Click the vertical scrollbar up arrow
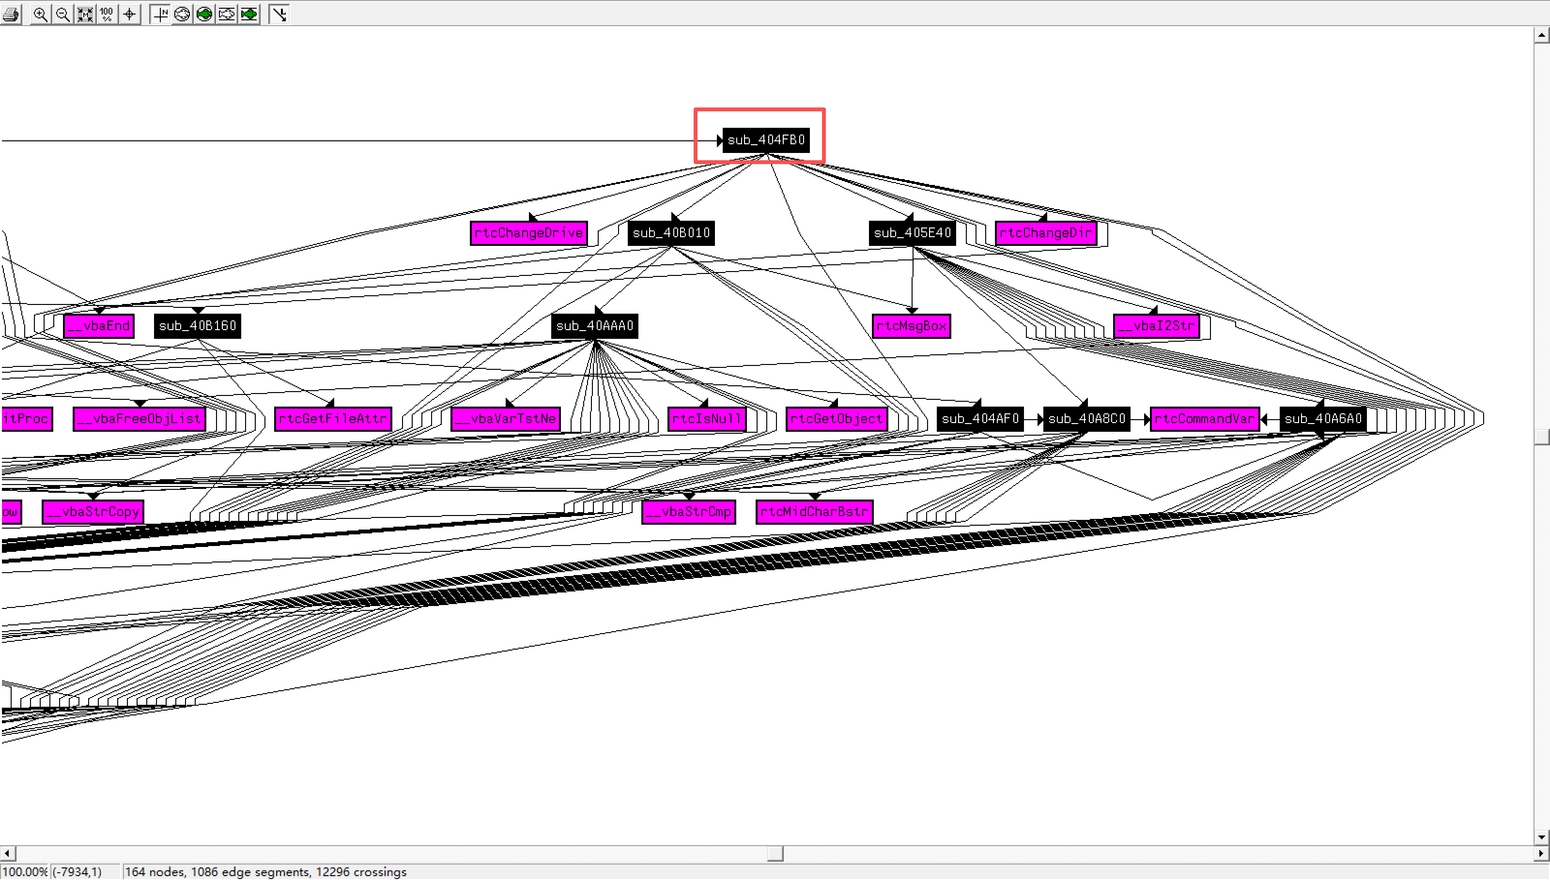 click(x=1542, y=36)
